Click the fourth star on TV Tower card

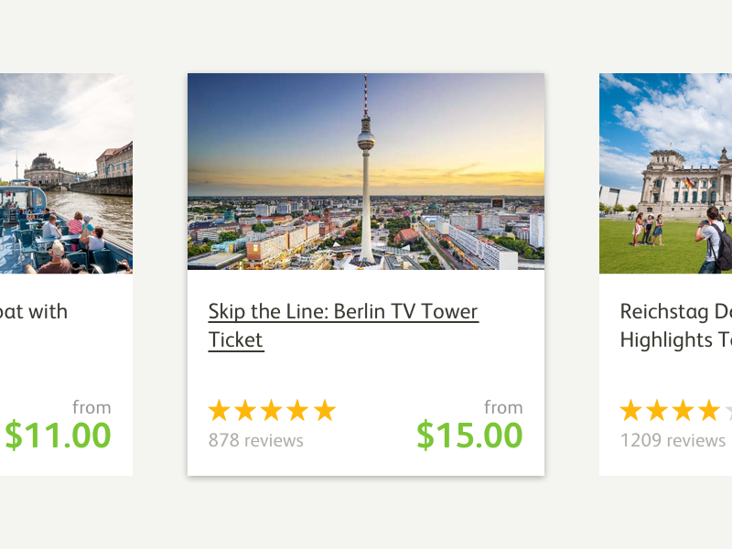(x=297, y=410)
